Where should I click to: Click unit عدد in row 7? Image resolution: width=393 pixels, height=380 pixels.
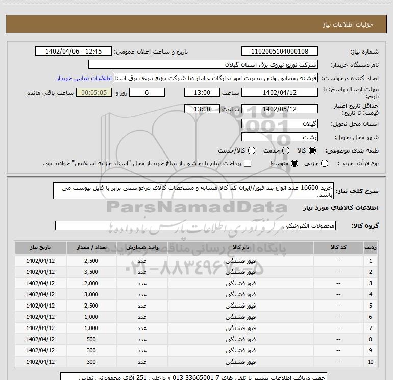coord(142,328)
